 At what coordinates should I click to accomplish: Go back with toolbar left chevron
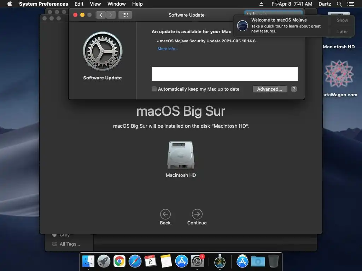[x=101, y=15]
